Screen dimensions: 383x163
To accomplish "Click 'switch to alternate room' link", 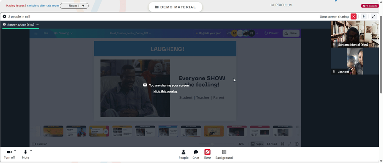I will (x=43, y=6).
